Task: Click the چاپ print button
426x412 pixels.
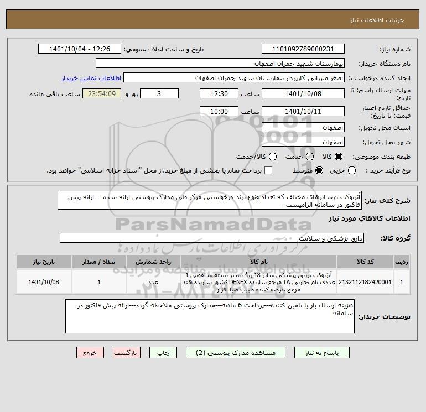Action: pyautogui.click(x=163, y=353)
